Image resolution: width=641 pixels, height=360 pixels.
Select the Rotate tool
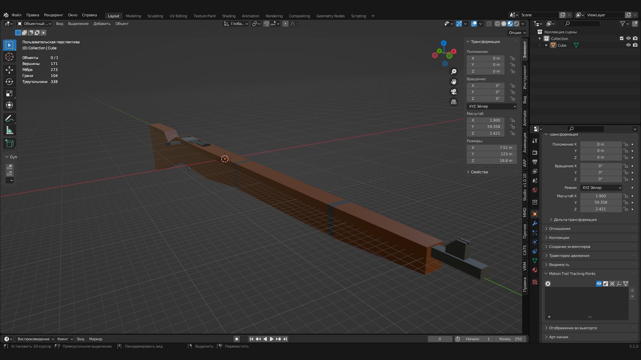click(x=9, y=82)
